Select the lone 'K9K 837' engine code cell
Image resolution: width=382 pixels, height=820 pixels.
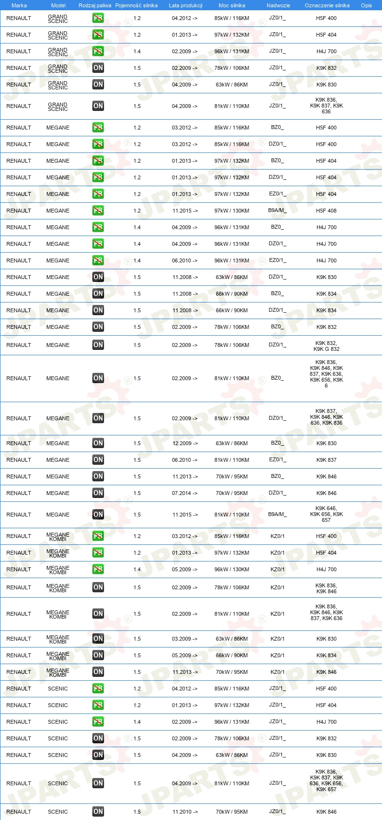[x=326, y=460]
